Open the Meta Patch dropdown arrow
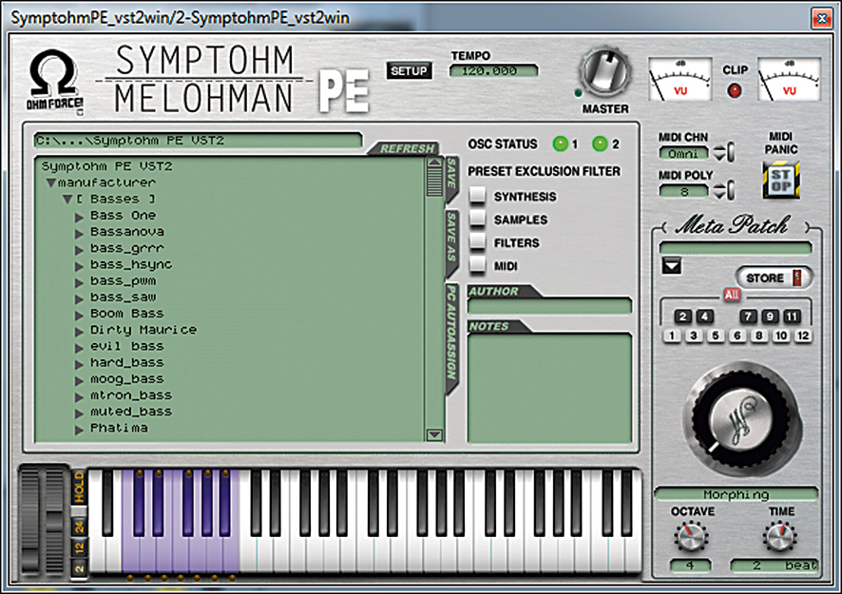 pyautogui.click(x=671, y=265)
